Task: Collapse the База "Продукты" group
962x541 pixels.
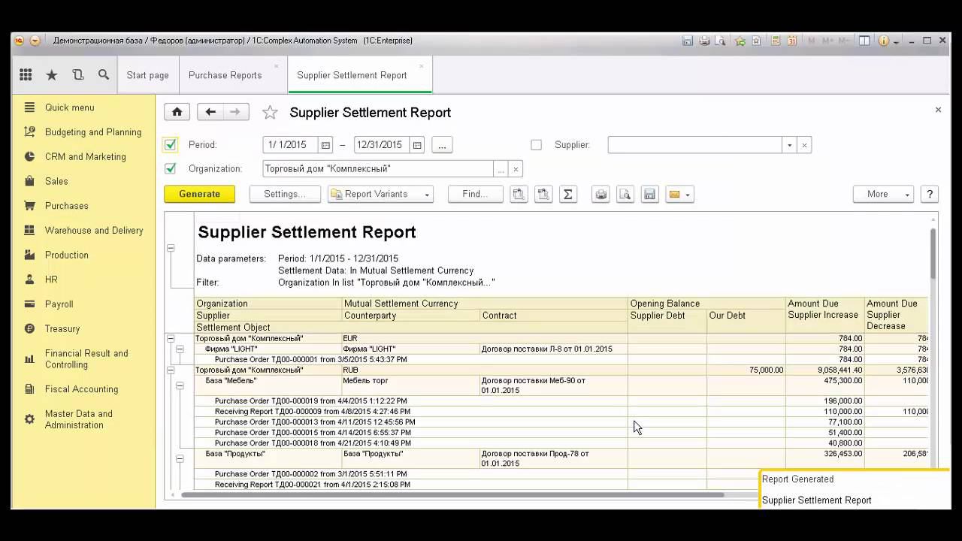Action: click(180, 458)
